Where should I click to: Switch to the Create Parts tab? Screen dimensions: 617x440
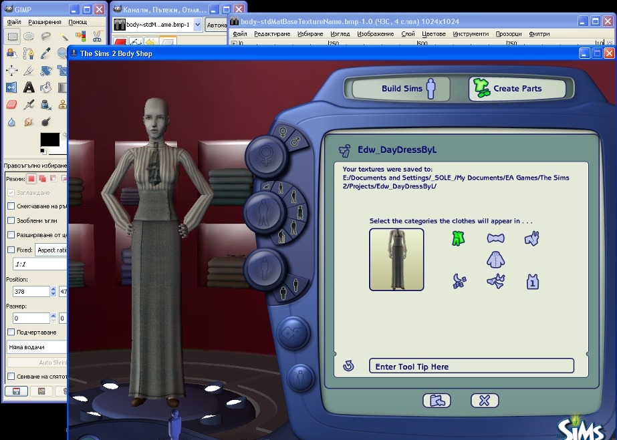(517, 88)
